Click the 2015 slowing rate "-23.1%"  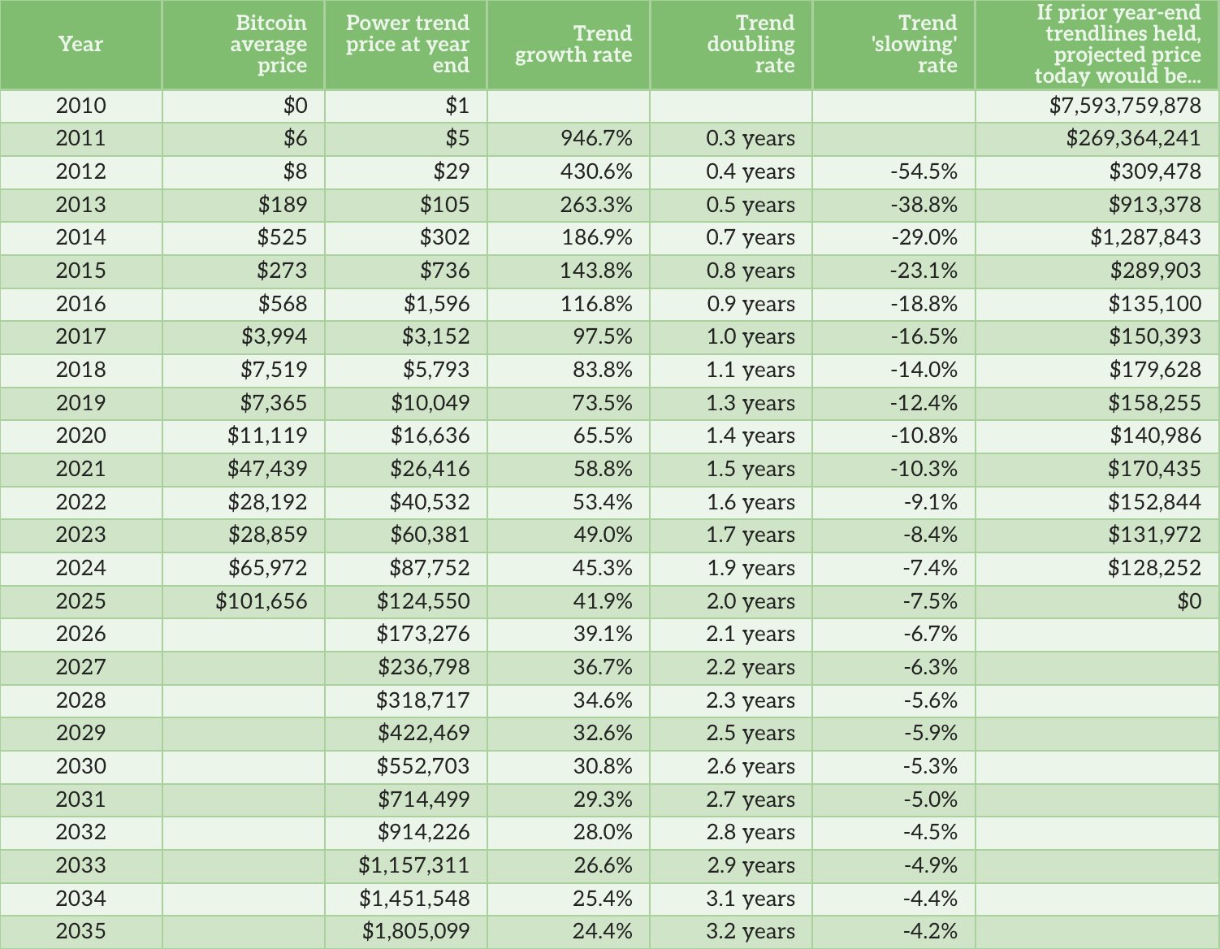point(924,271)
